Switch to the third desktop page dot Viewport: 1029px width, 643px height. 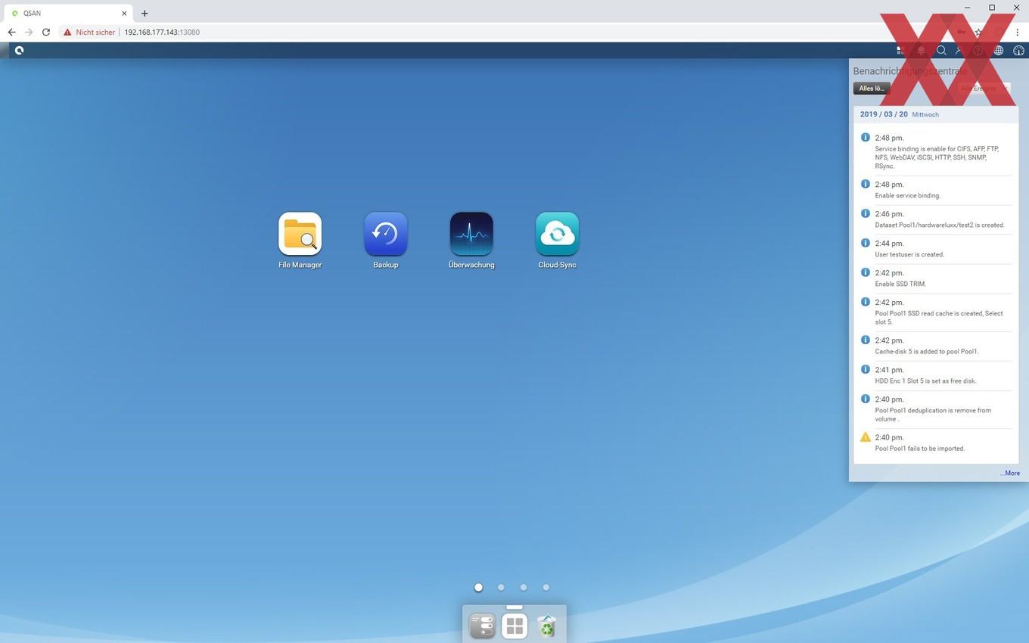[524, 587]
